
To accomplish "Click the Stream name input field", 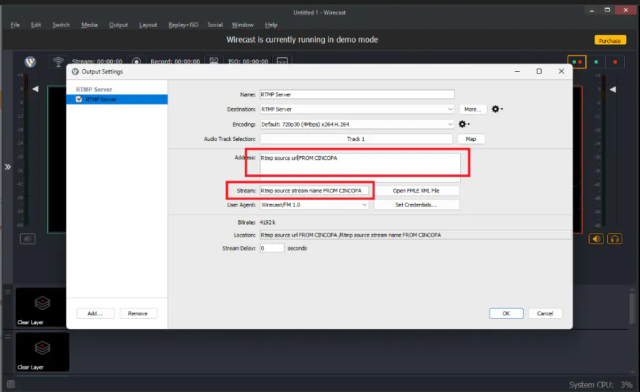I will (x=314, y=191).
